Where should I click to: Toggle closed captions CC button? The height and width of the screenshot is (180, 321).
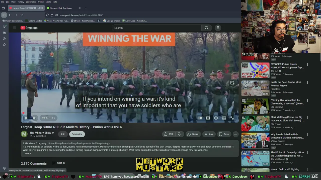point(208,118)
